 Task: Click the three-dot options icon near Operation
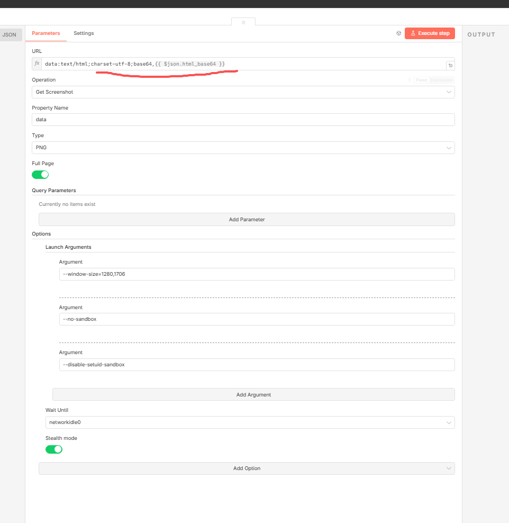click(x=409, y=80)
